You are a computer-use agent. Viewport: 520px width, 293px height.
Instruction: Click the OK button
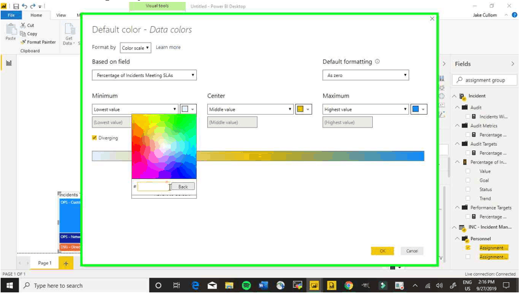[382, 251]
